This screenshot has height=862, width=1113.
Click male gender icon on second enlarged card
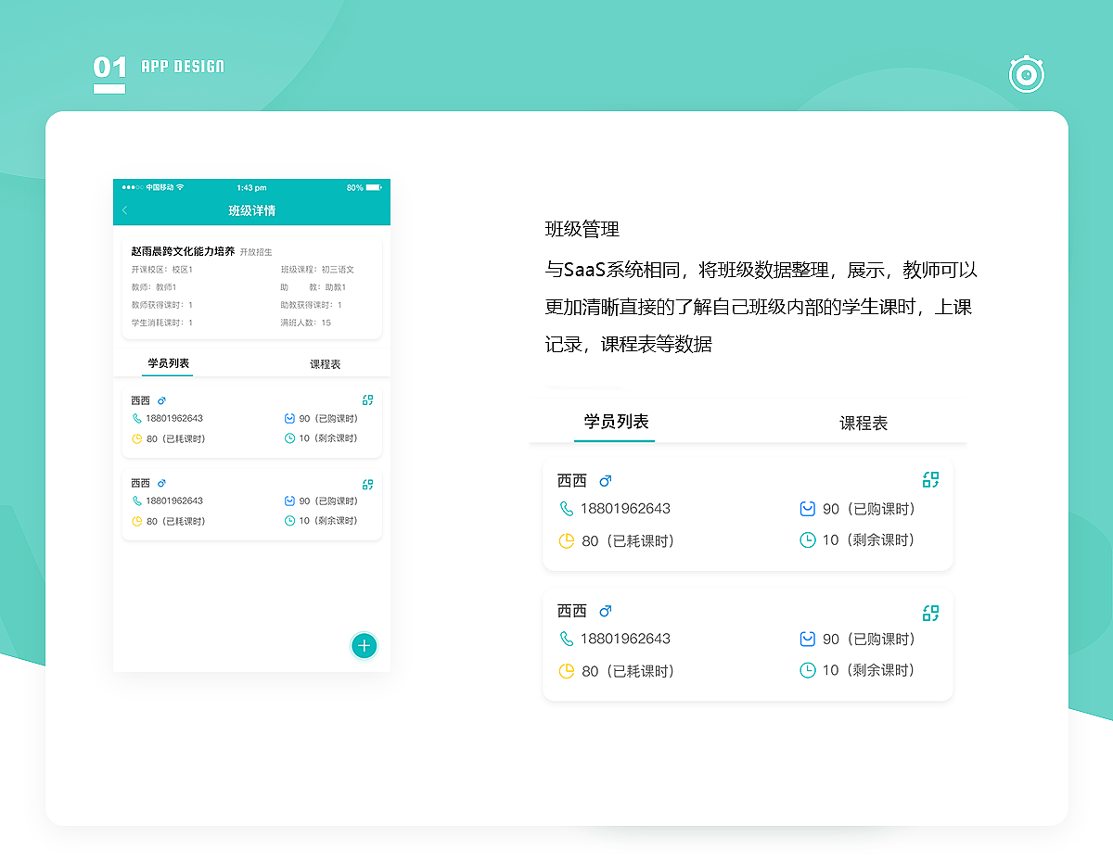606,611
